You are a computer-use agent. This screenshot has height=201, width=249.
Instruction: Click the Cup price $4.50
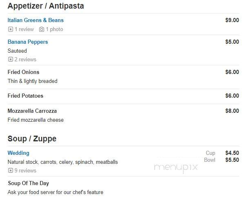[x=232, y=153]
